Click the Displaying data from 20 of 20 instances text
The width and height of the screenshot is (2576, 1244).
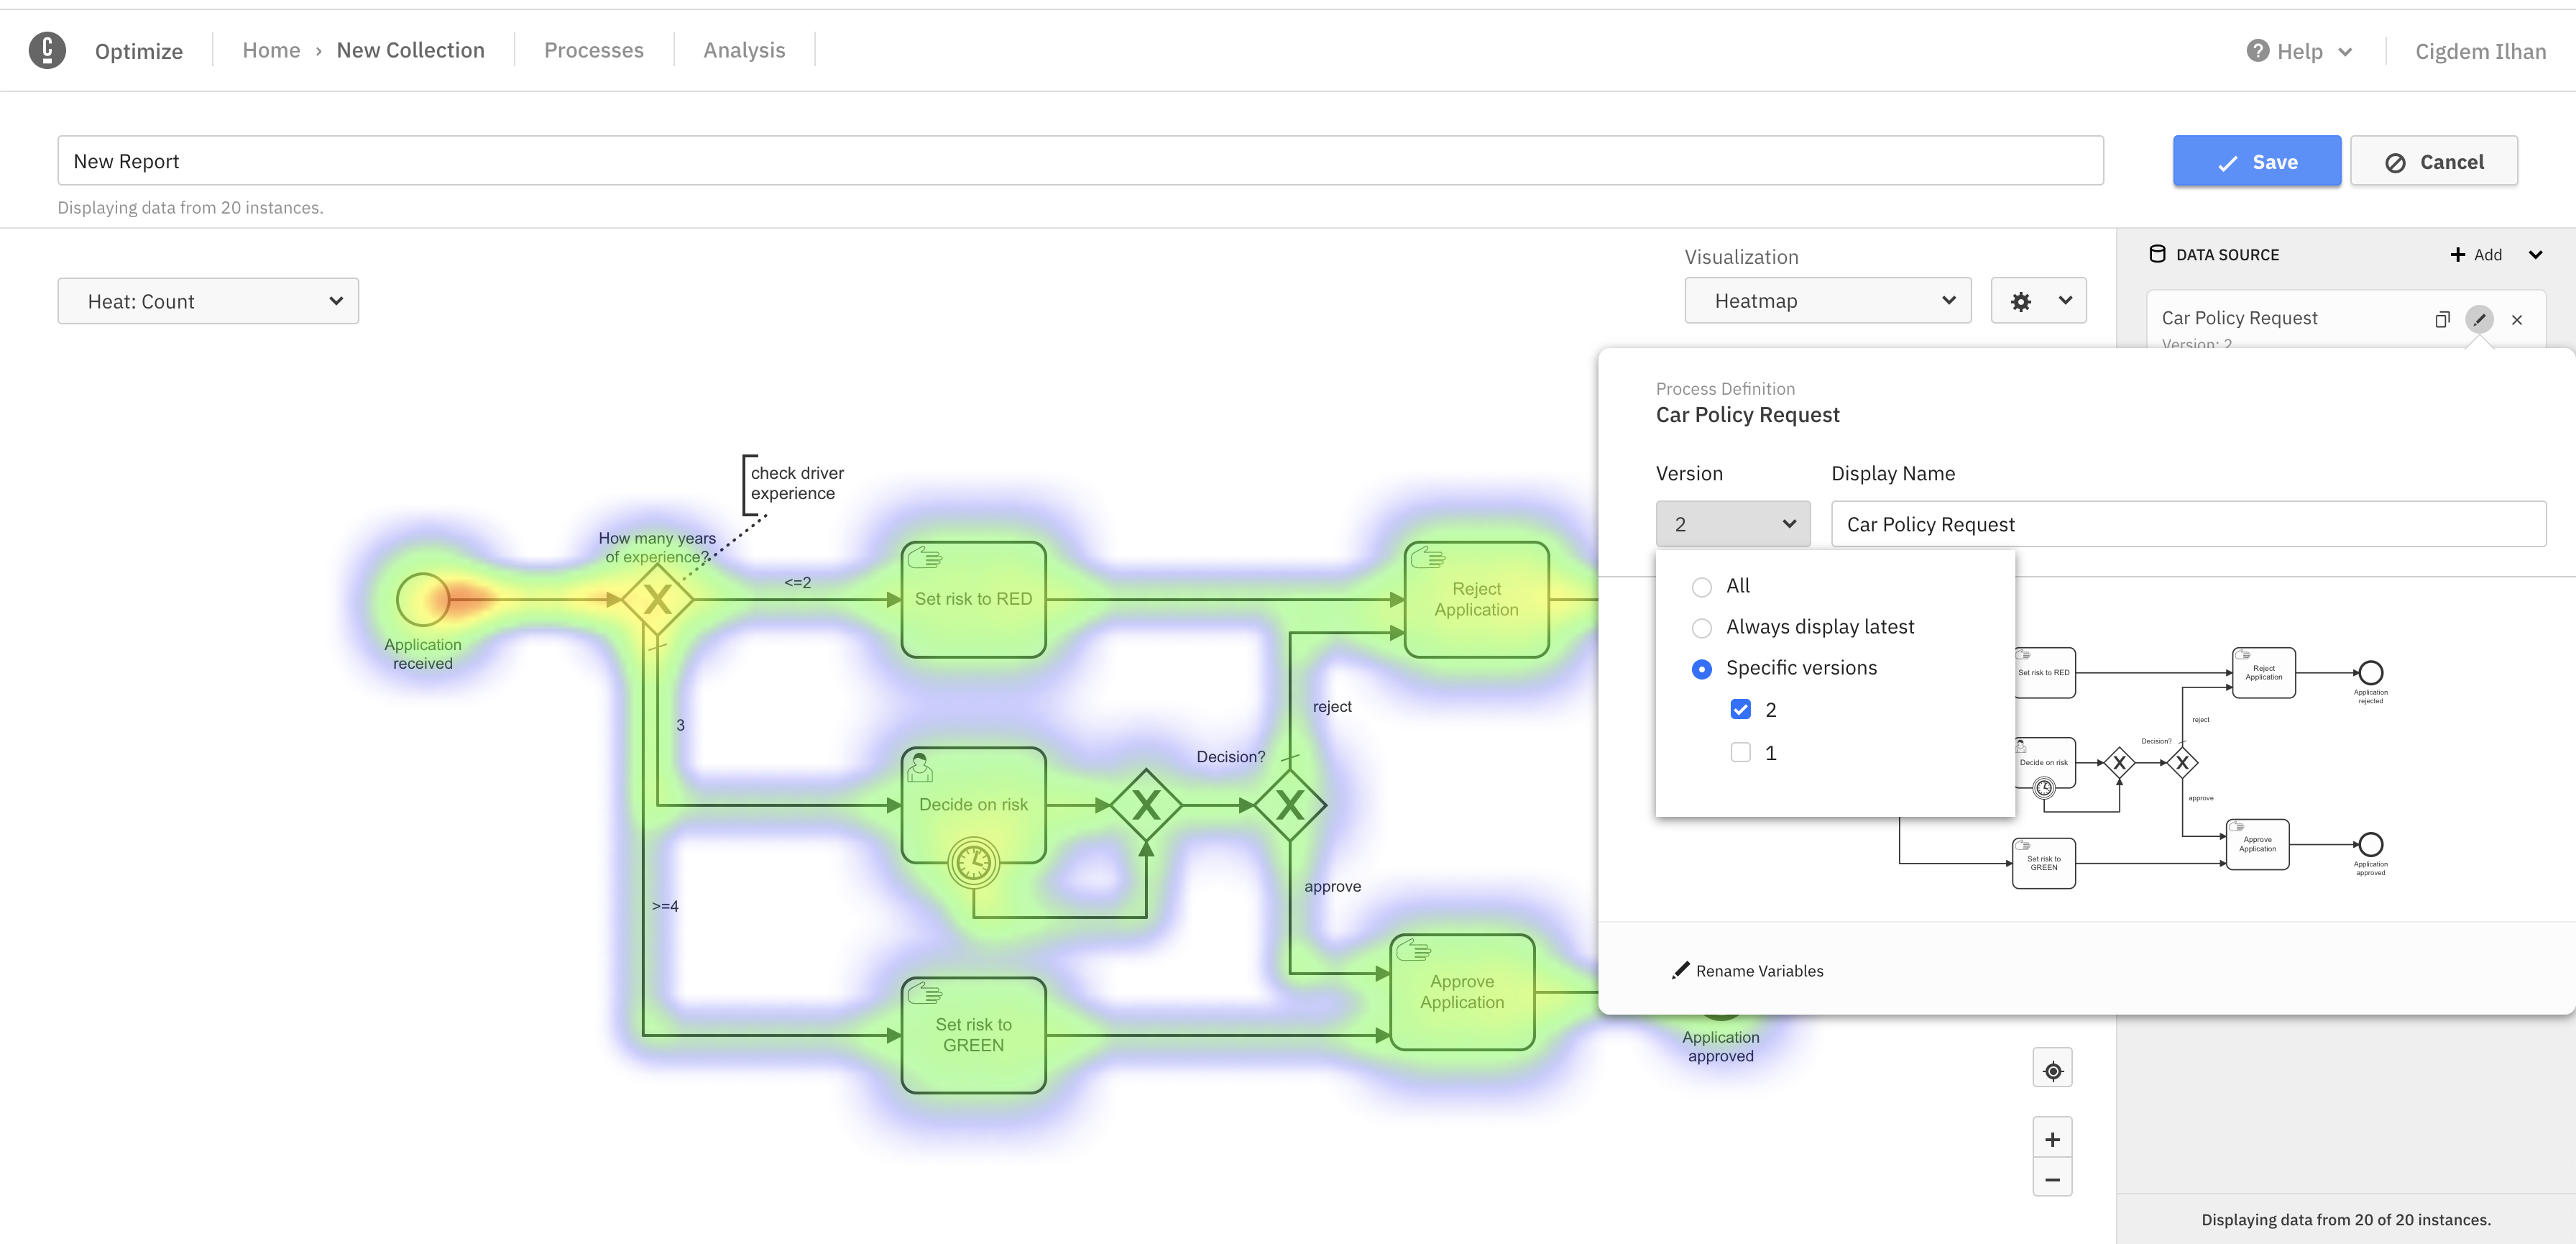pyautogui.click(x=2345, y=1220)
